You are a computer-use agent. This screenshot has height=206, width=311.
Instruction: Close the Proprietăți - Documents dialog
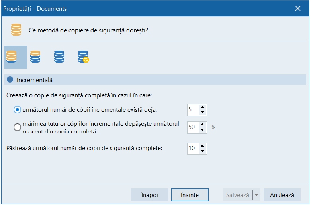click(297, 8)
